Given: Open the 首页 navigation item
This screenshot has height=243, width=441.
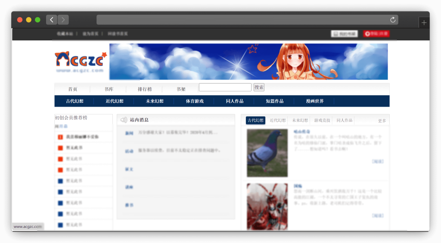Looking at the screenshot, I should (x=72, y=89).
